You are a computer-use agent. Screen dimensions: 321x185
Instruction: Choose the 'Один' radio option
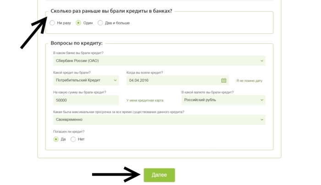78,23
